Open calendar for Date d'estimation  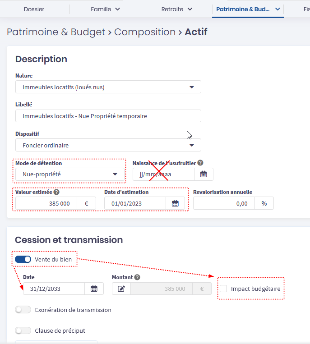tap(175, 203)
